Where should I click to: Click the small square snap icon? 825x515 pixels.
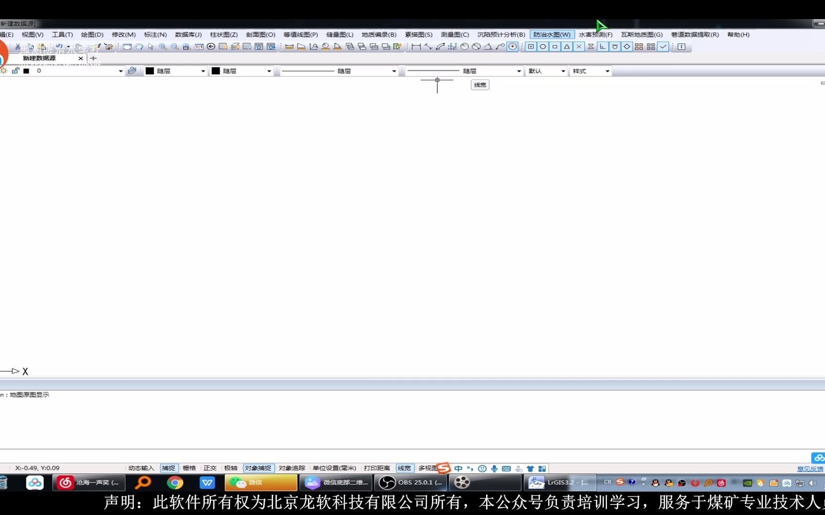(555, 47)
